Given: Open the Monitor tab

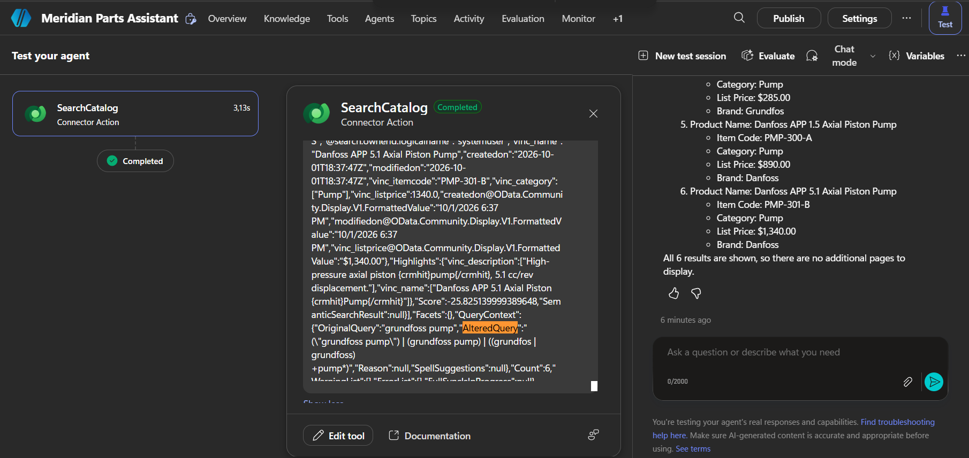Looking at the screenshot, I should [x=578, y=19].
